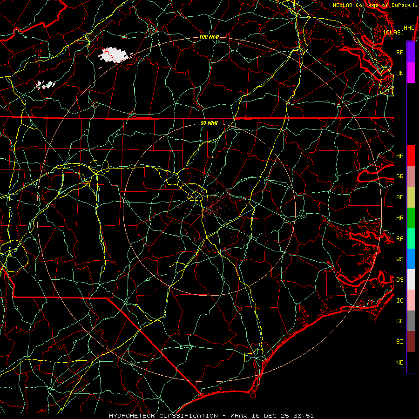419x419 pixels.
Task: Click the magenta UK legend color swatch
Action: (x=411, y=73)
